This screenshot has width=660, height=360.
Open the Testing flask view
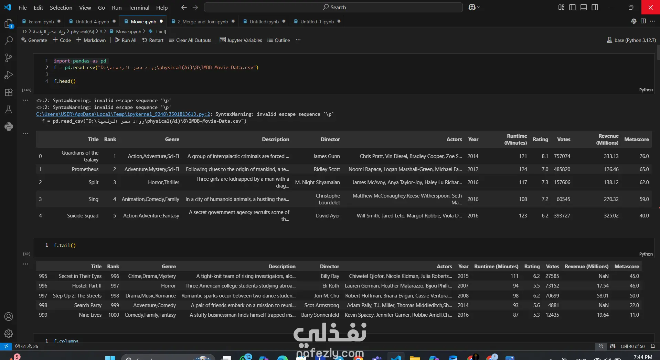9,109
